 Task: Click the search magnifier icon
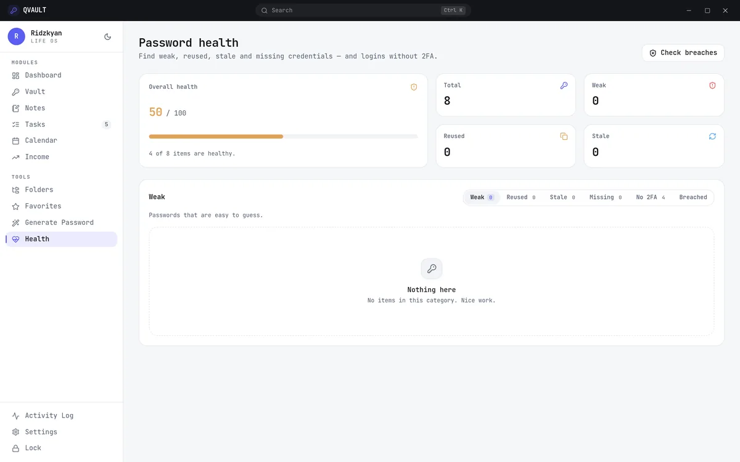tap(265, 10)
